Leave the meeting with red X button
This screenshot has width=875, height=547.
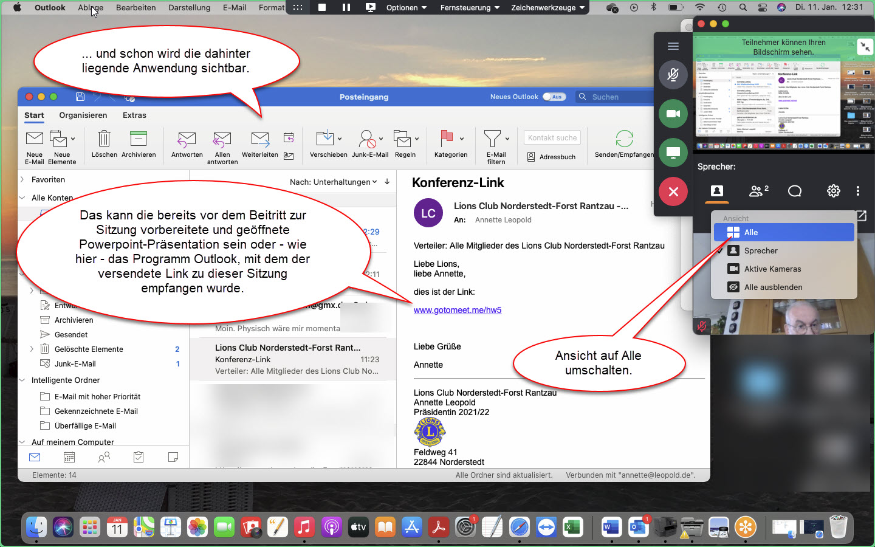673,191
